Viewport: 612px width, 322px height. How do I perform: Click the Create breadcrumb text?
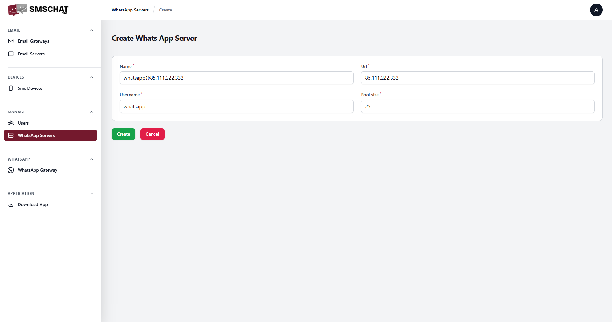166,10
